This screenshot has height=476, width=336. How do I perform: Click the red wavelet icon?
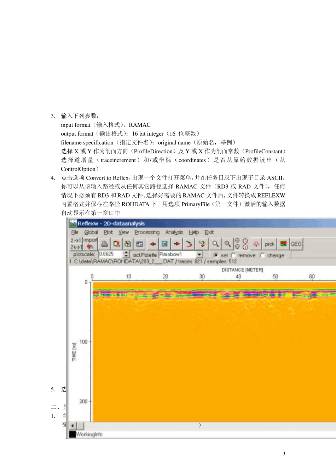(x=256, y=244)
